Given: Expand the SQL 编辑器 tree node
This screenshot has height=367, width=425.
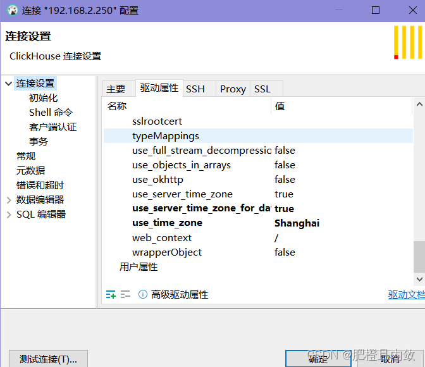Looking at the screenshot, I should (x=9, y=215).
